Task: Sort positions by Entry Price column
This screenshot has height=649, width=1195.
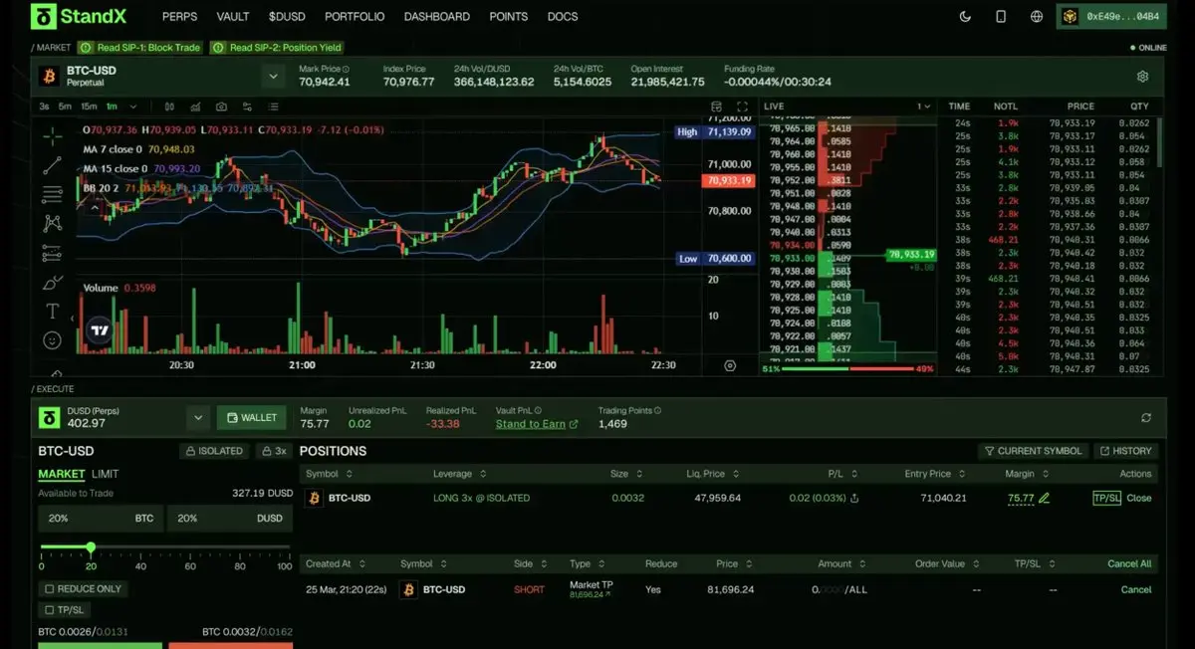Action: coord(933,474)
